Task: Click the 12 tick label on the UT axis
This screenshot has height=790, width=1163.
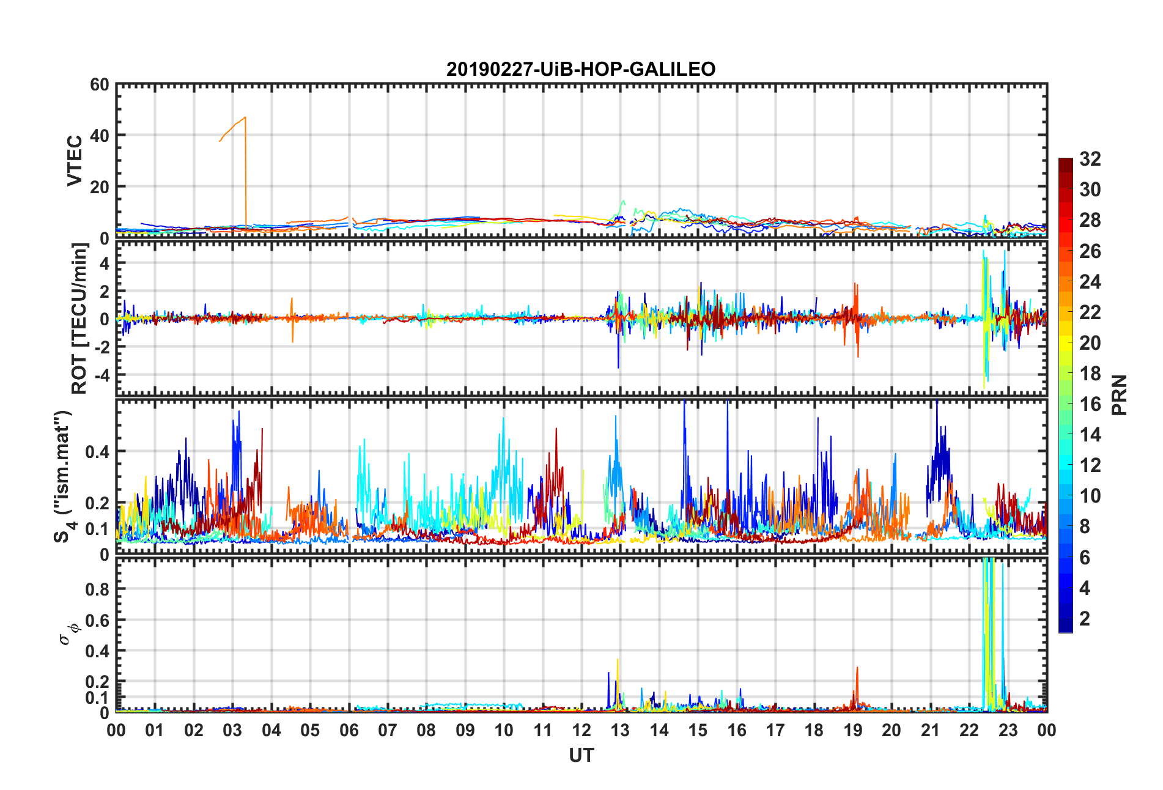Action: (x=581, y=730)
